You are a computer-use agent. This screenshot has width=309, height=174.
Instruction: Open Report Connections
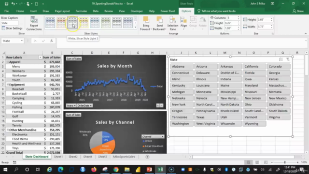(34, 24)
